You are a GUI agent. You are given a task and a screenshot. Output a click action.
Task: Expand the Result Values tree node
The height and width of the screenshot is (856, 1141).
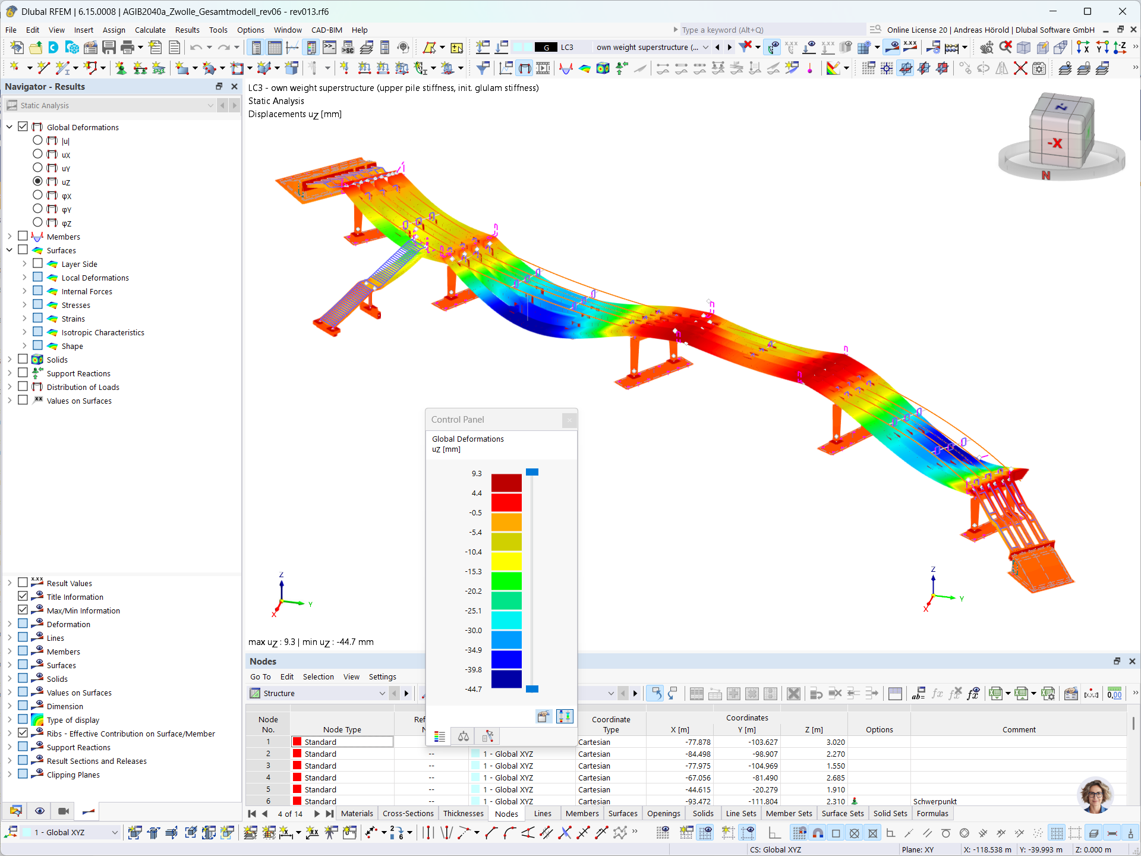(x=10, y=583)
